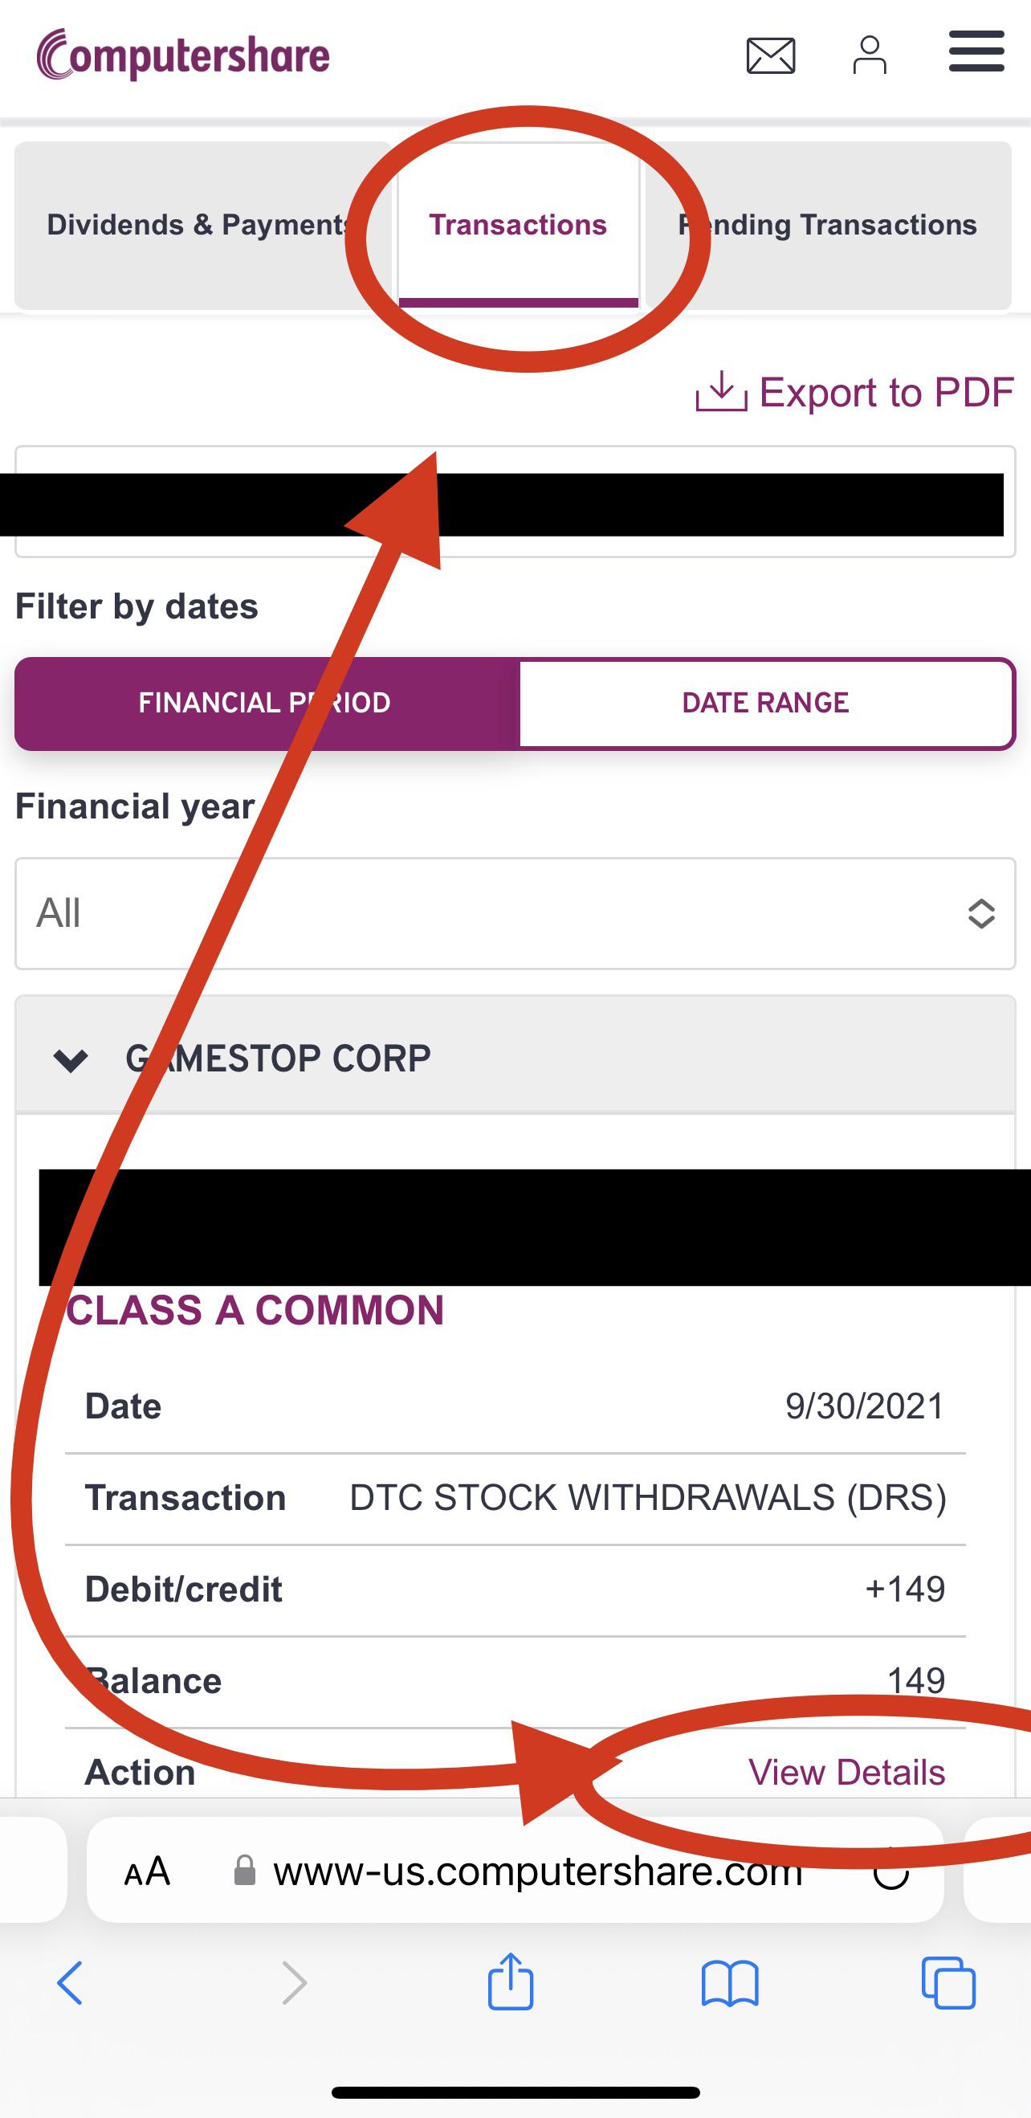The image size is (1031, 2118).
Task: Open Safari bookmarks book icon
Action: 729,1983
